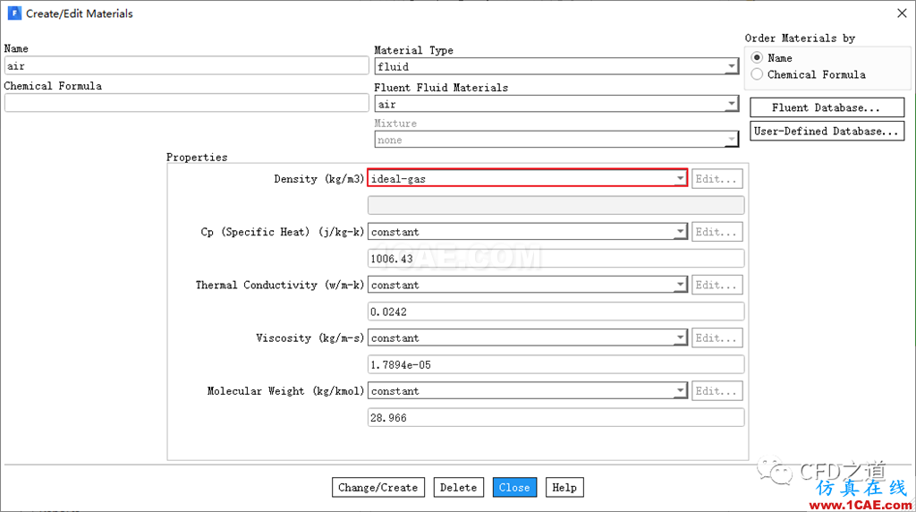Click the Change/Create button
The image size is (916, 512).
coord(378,488)
